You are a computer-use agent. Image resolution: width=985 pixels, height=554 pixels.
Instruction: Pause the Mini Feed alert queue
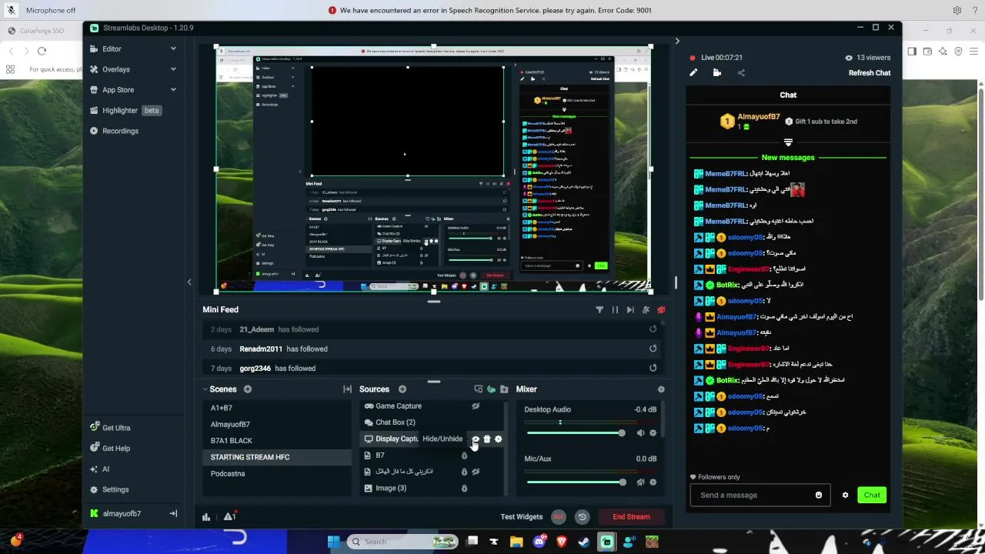click(x=615, y=310)
